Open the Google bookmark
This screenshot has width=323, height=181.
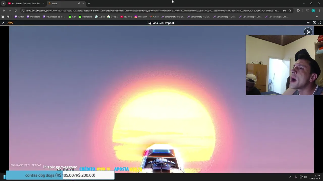112,17
